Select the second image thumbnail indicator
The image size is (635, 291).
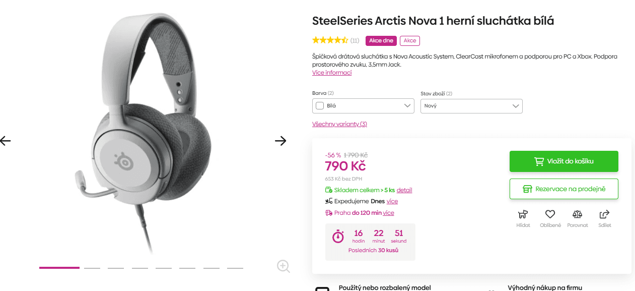point(92,268)
